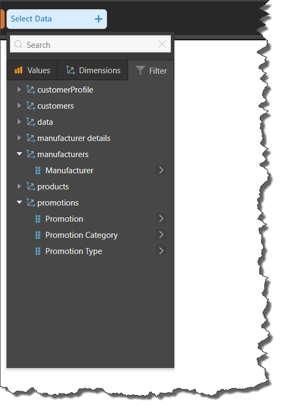Screen dimensions: 282x410
Task: Click the axis icon on Dimensions tab
Action: [70, 70]
